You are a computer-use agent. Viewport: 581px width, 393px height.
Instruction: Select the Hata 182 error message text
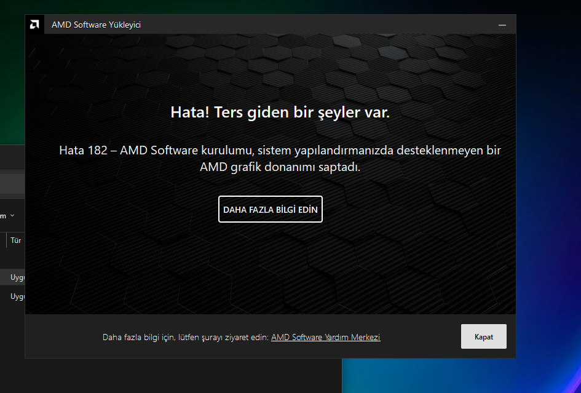click(280, 158)
